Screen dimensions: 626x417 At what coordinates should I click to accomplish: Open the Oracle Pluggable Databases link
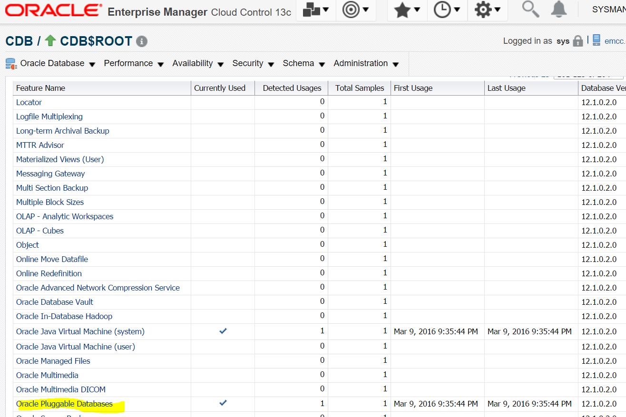pos(65,404)
